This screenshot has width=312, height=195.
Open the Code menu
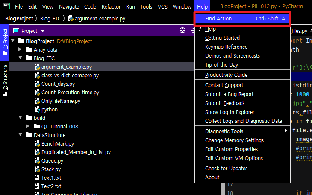coord(90,7)
